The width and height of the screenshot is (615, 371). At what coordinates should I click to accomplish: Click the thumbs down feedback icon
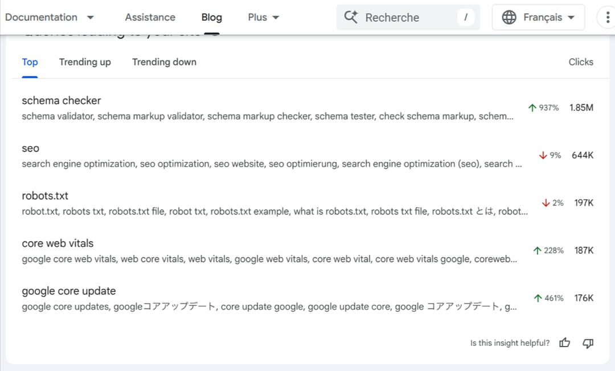pos(588,343)
